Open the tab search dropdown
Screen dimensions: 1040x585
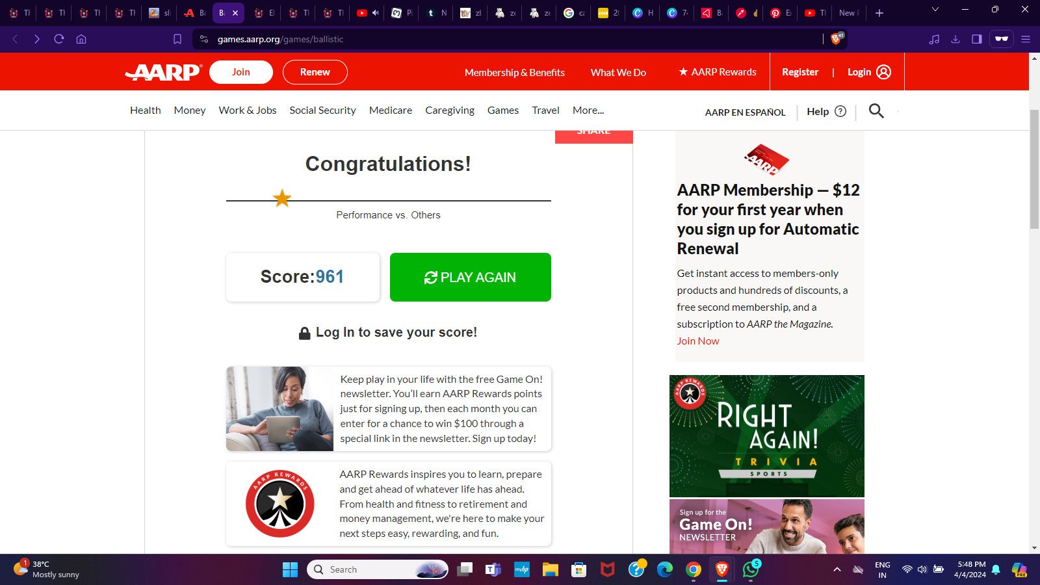click(935, 10)
